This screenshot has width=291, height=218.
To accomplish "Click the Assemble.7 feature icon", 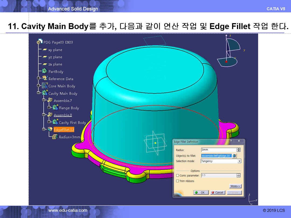I will [x=50, y=100].
